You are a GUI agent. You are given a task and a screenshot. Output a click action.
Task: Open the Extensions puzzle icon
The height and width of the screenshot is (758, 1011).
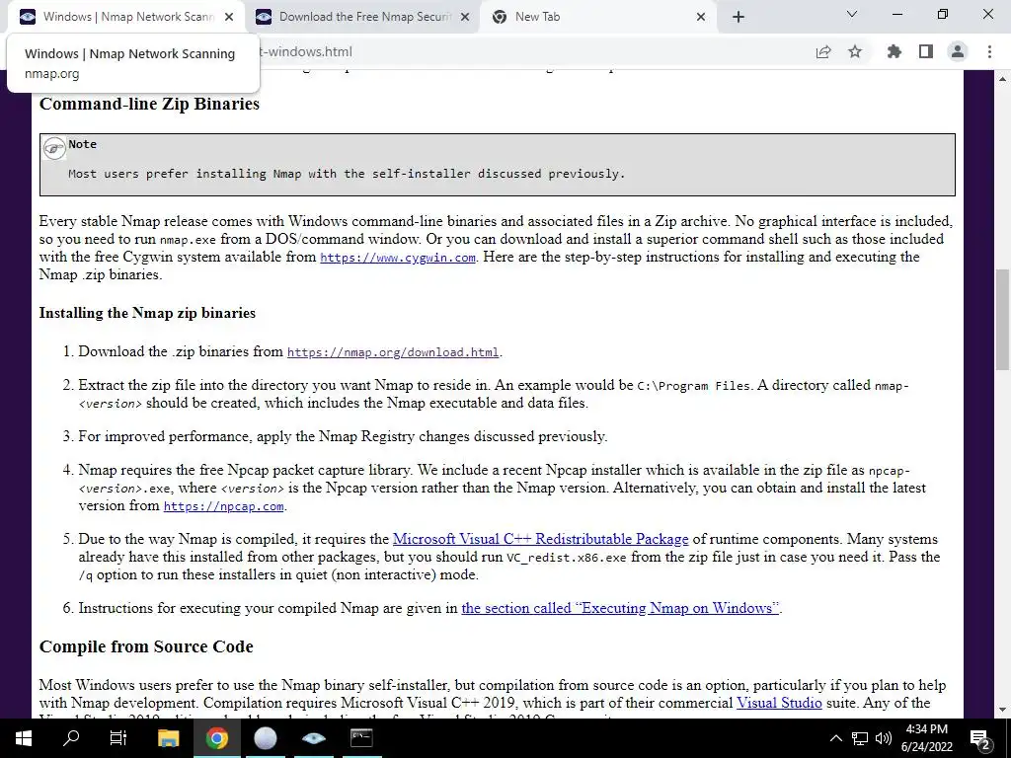coord(894,51)
